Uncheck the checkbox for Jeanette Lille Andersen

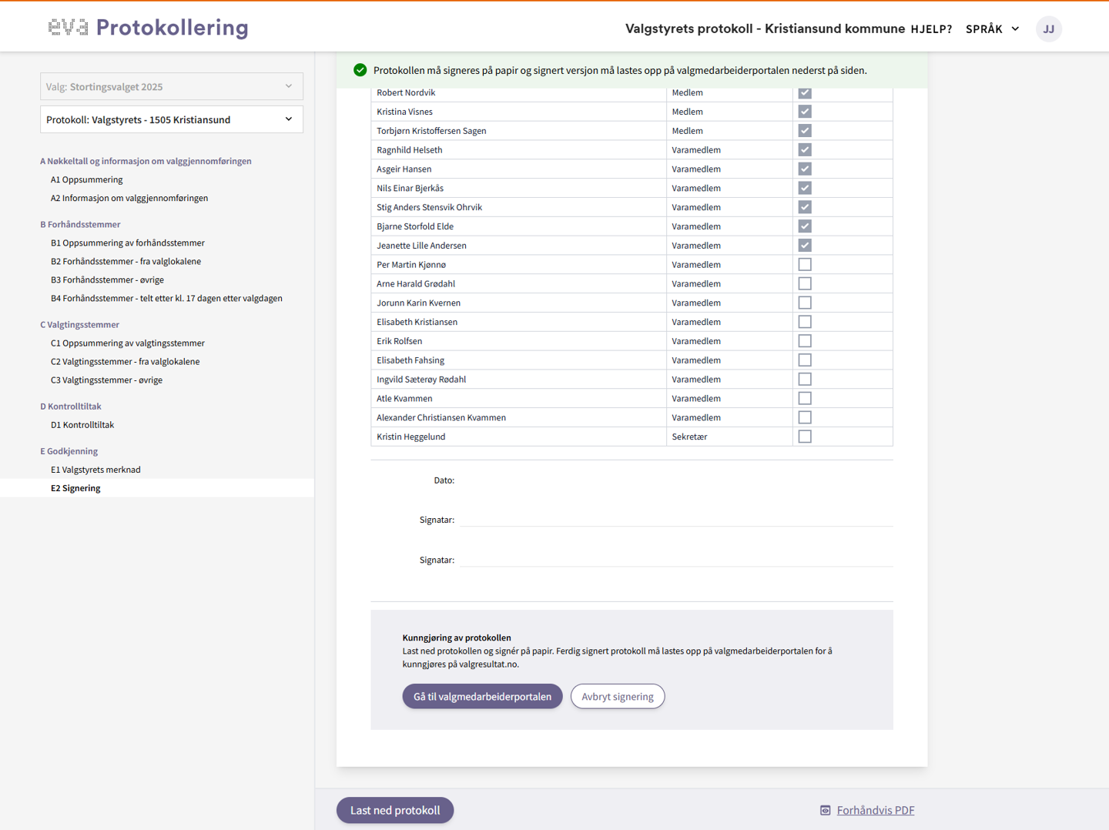click(x=805, y=246)
